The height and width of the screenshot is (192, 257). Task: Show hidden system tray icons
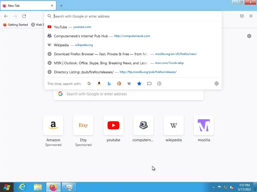click(213, 187)
